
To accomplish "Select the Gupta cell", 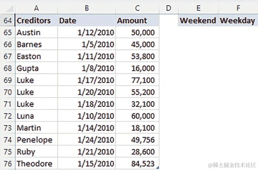I will (x=36, y=68).
